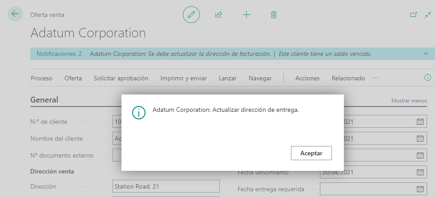Screen dimensions: 436x197
Task: Open page in new window icon
Action: click(x=413, y=15)
